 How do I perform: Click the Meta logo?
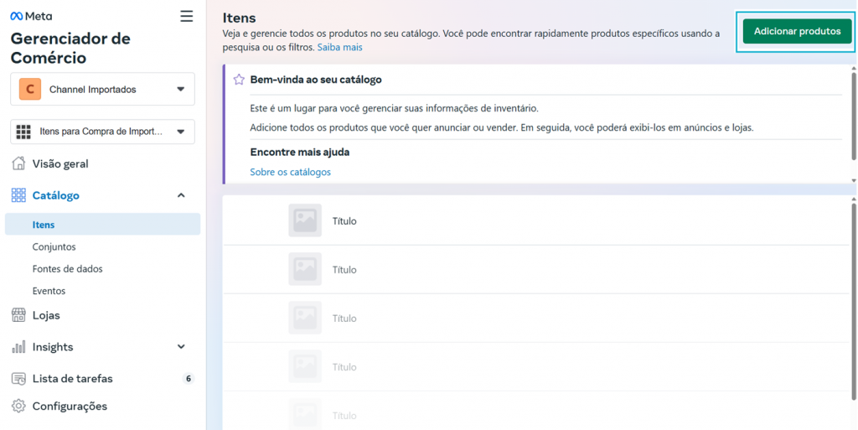31,17
